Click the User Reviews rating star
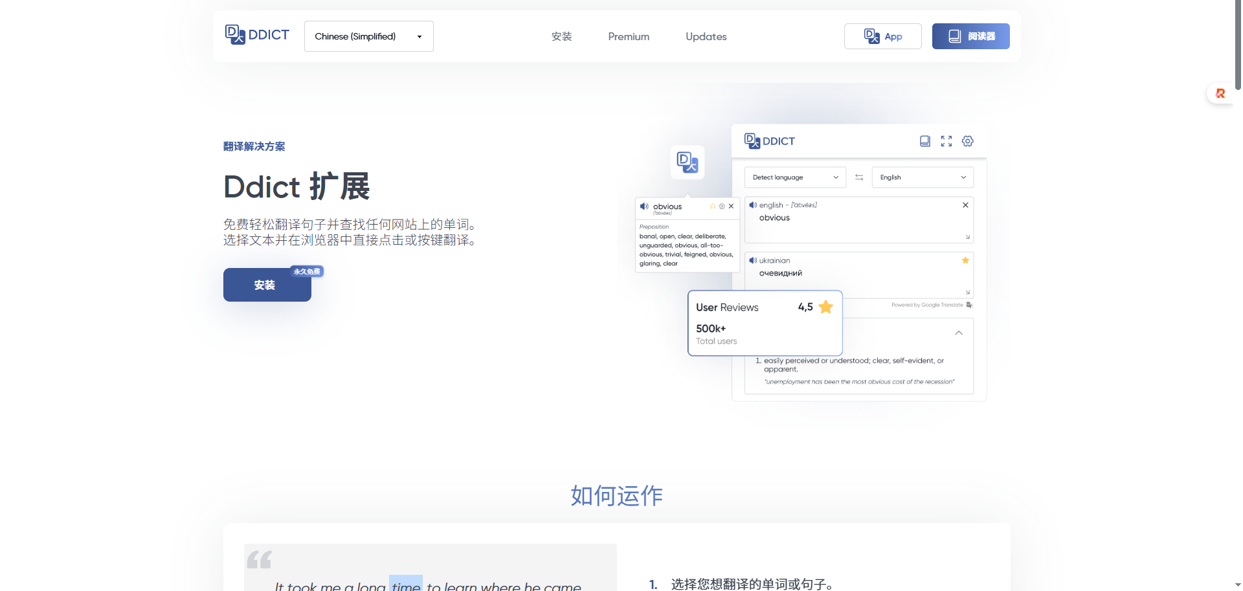This screenshot has width=1243, height=591. (825, 307)
